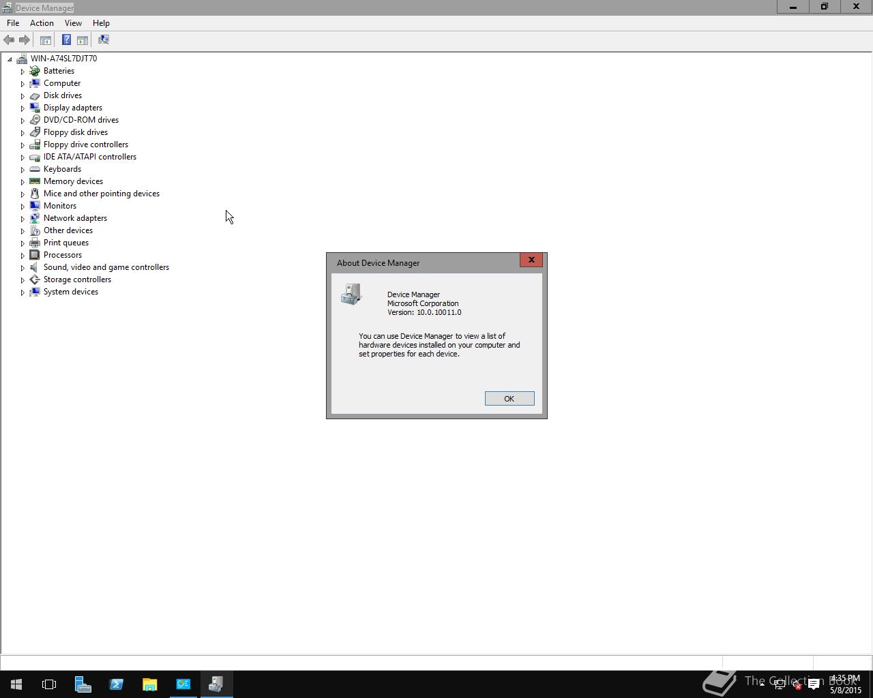Screen dimensions: 873x698
Task: Expand the Computer node
Action: [23, 84]
